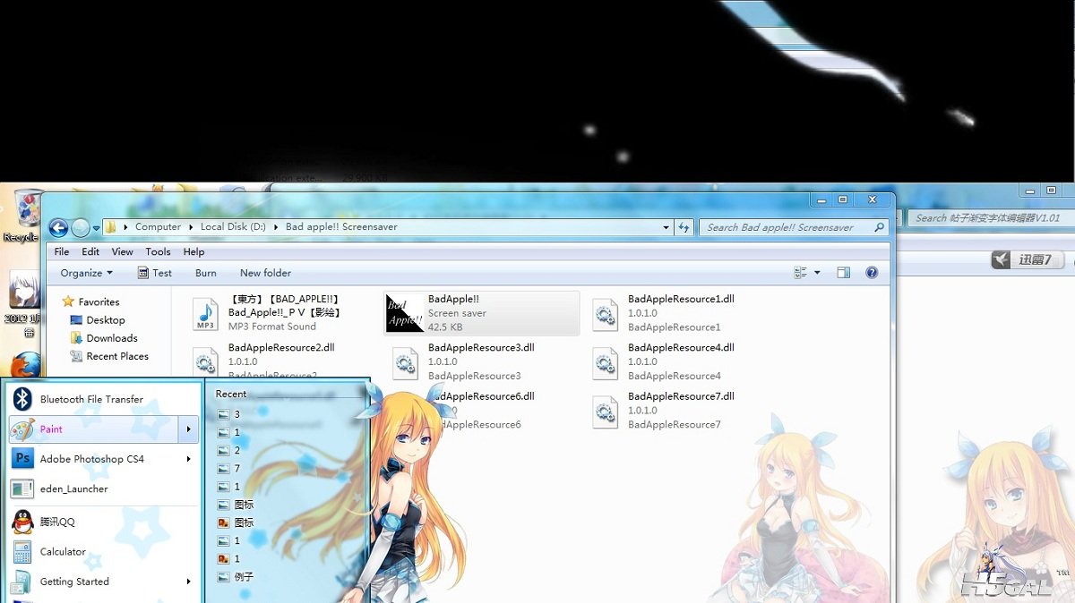Open the address bar history dropdown
This screenshot has height=603, width=1075.
[x=666, y=227]
